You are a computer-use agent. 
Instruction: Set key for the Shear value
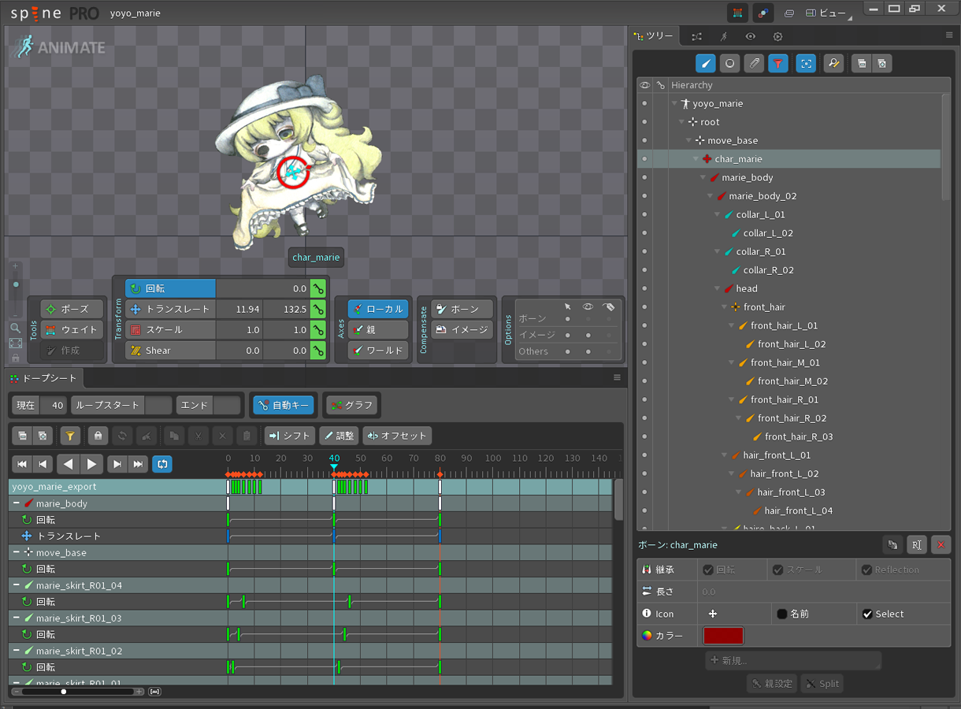[x=318, y=350]
